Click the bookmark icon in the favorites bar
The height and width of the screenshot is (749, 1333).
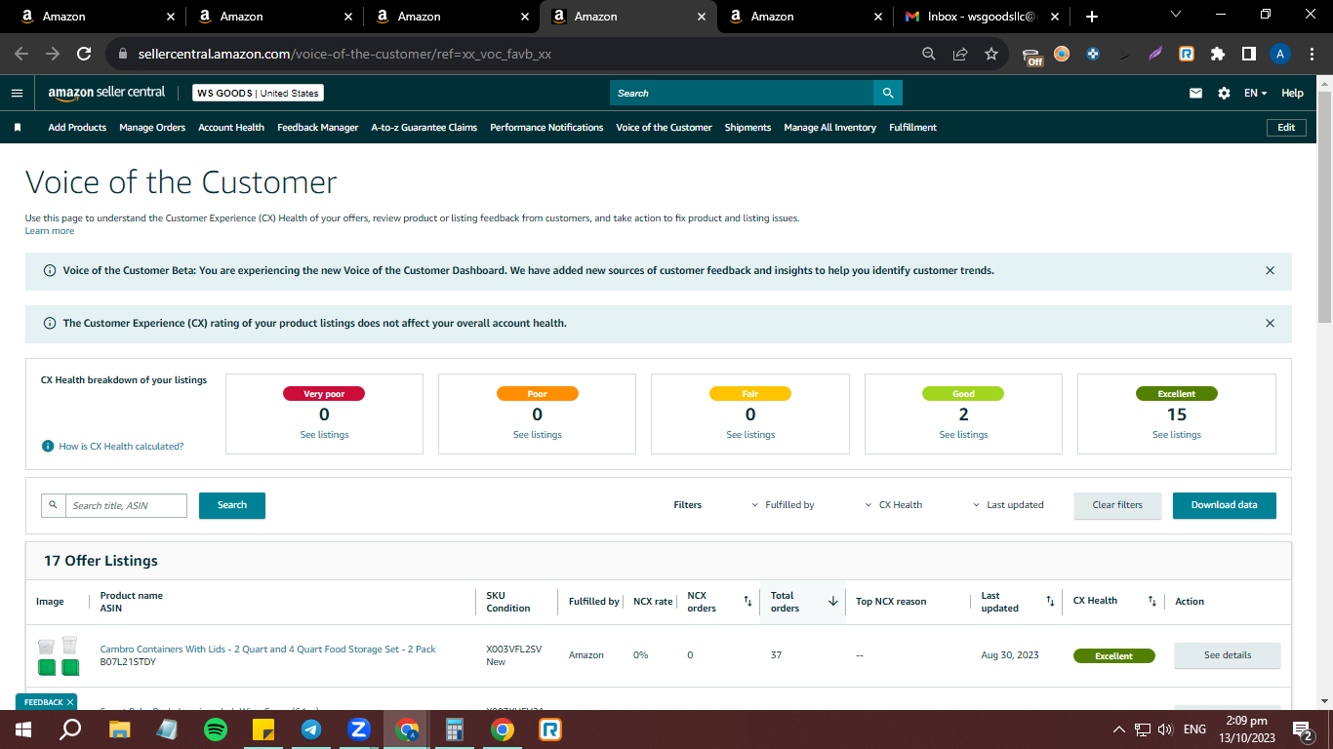click(17, 127)
